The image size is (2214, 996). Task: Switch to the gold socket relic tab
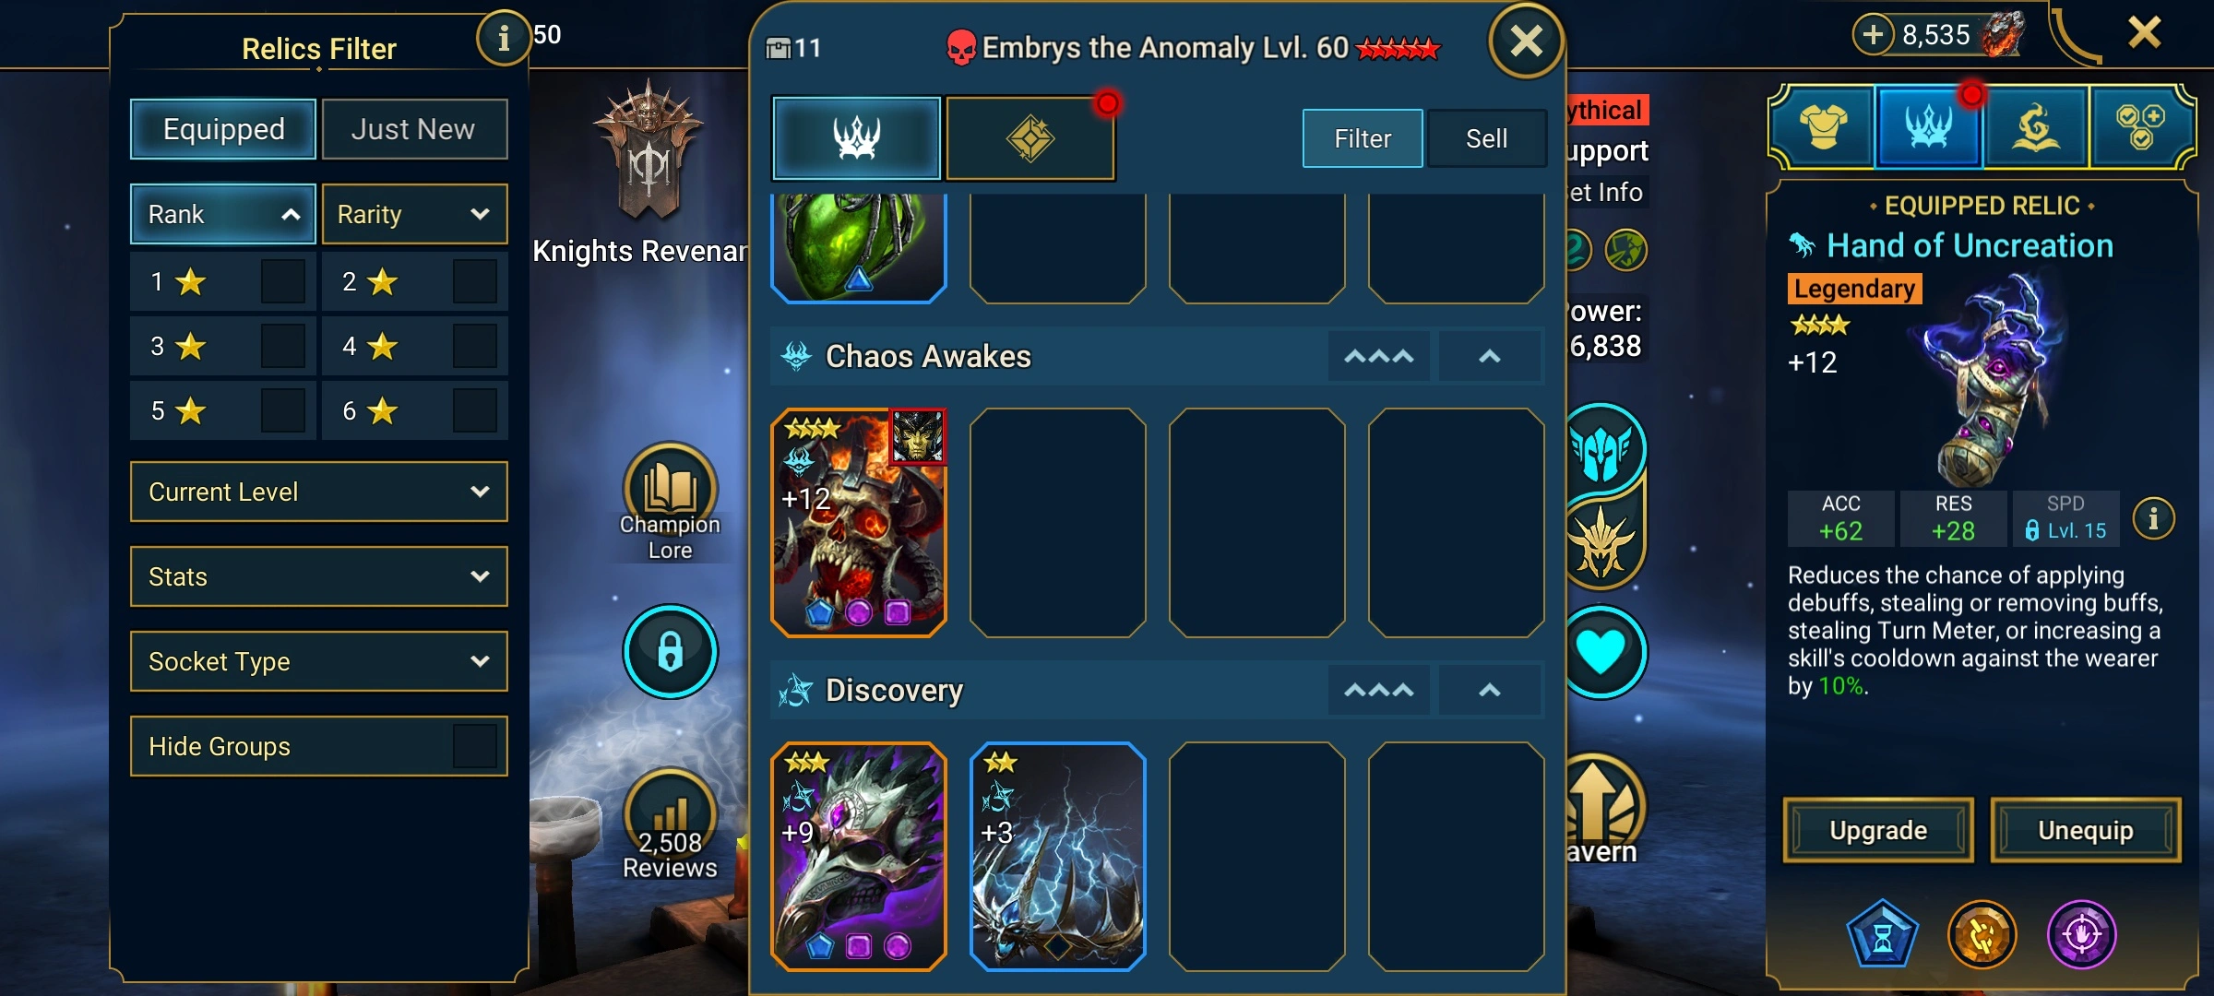(1030, 138)
